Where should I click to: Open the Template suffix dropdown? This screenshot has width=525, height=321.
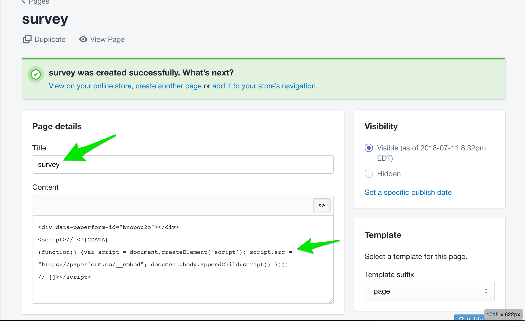tap(430, 291)
